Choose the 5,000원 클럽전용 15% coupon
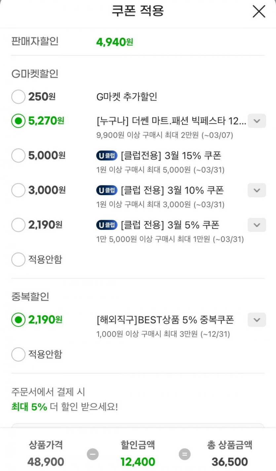The height and width of the screenshot is (471, 276). pos(18,155)
